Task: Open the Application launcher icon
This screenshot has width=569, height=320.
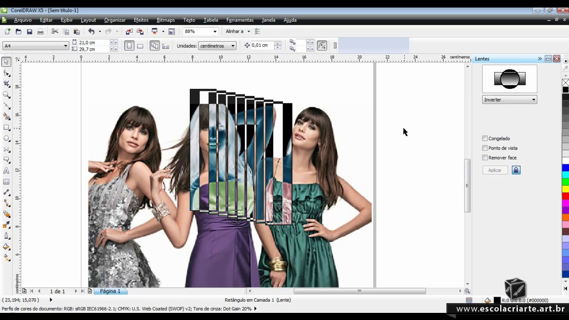Action: pos(155,32)
